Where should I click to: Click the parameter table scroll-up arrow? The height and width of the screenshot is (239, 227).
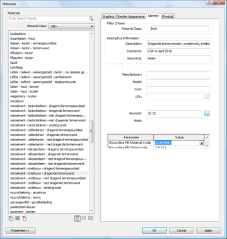pos(207,137)
